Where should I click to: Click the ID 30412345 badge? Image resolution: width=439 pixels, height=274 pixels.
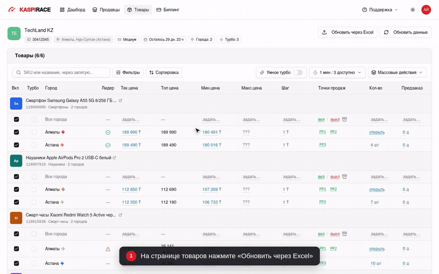[38, 39]
